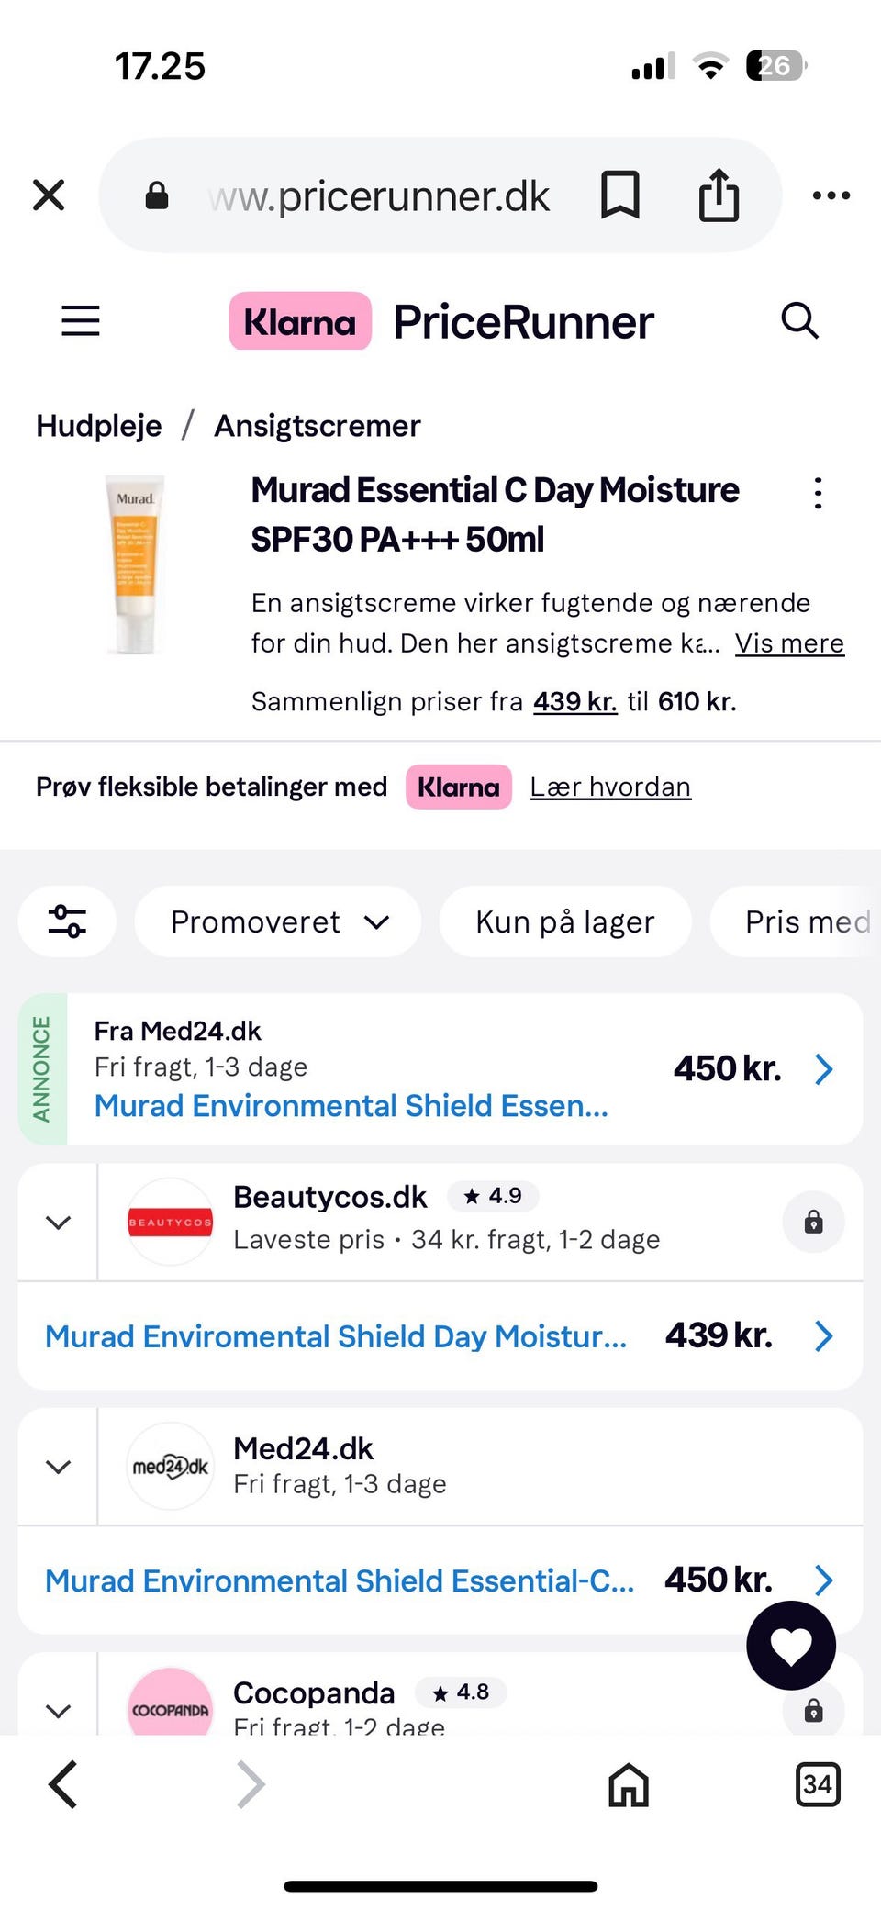This screenshot has width=881, height=1910.
Task: Go to the Hudpleje breadcrumb category
Action: [x=99, y=426]
